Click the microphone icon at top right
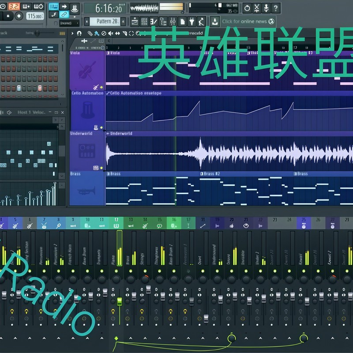The width and height of the screenshot is (353, 353). pyautogui.click(x=266, y=8)
